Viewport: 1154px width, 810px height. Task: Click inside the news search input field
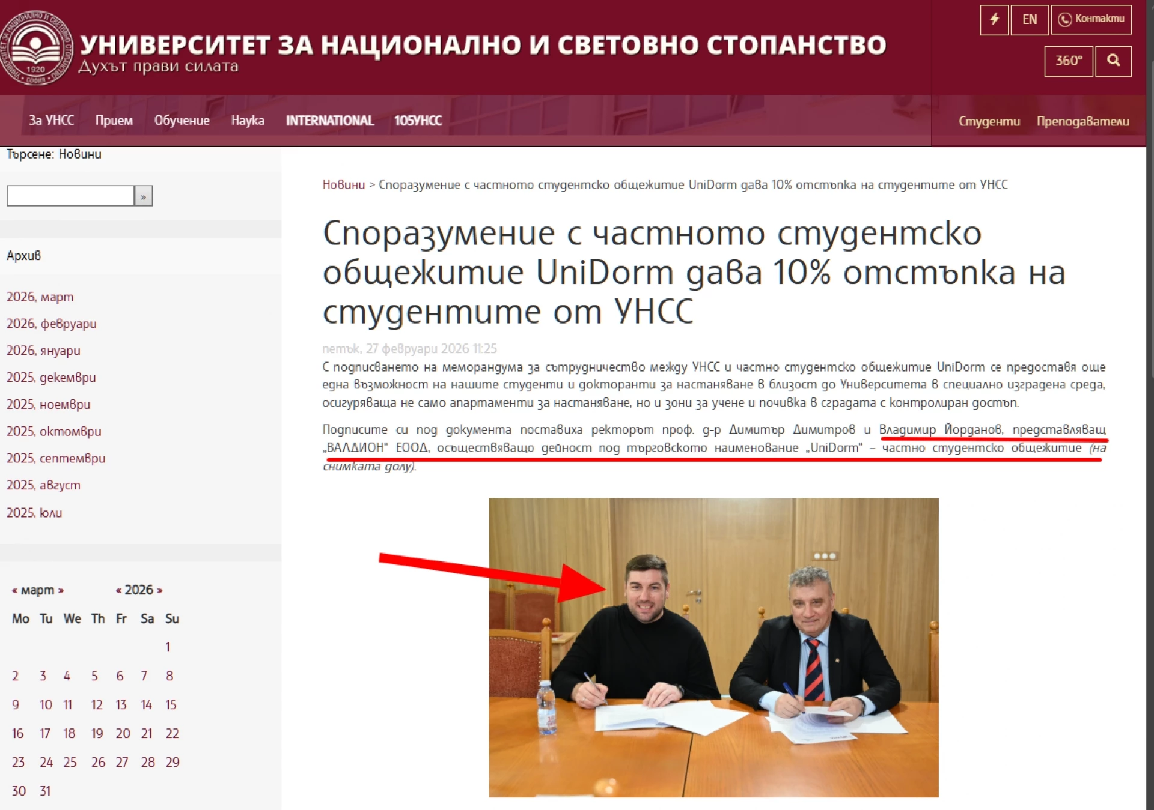pos(70,196)
